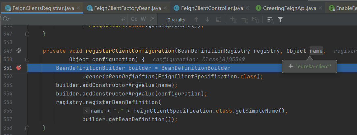357x135 pixels.
Task: Unselect the last occurrence
Action: tap(244, 19)
